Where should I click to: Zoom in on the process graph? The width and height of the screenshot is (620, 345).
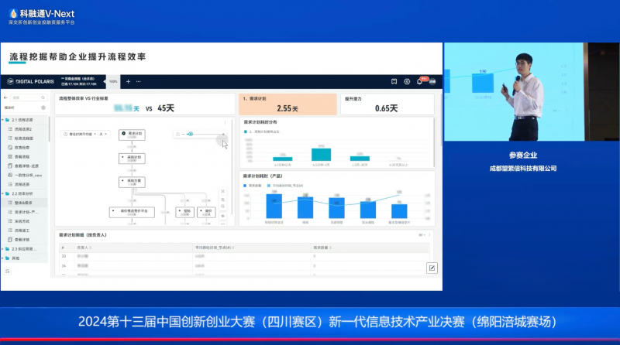point(223,200)
